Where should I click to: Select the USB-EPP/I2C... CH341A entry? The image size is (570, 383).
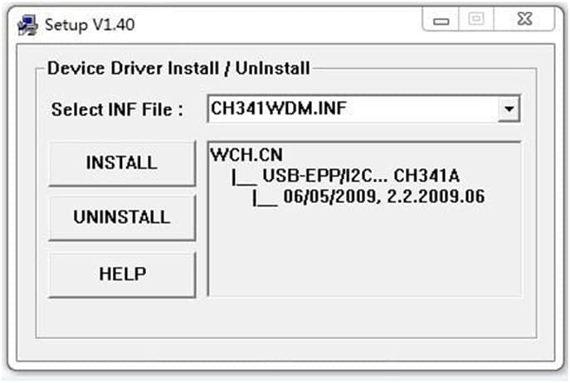pos(360,176)
